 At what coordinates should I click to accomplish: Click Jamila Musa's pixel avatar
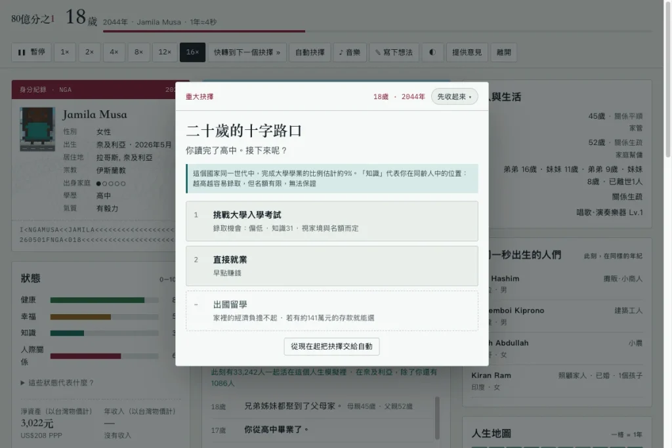click(37, 129)
